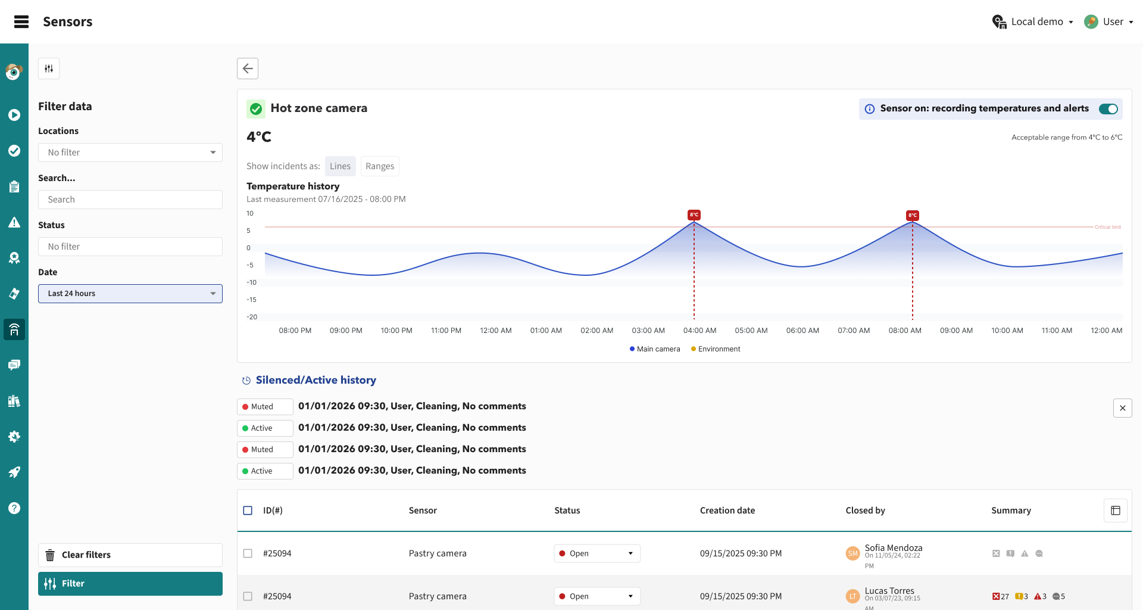Click the filter sliders icon above Filter data
This screenshot has height=610, width=1143.
click(49, 69)
